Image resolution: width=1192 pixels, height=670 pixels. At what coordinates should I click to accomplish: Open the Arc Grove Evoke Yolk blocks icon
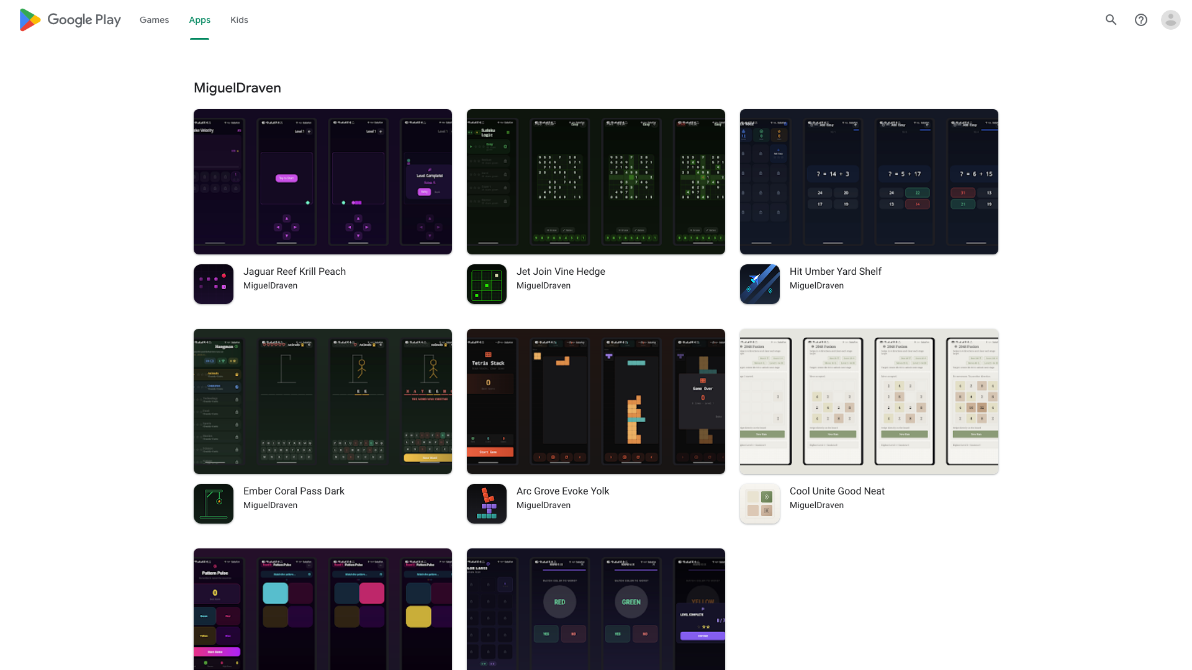[x=487, y=504]
